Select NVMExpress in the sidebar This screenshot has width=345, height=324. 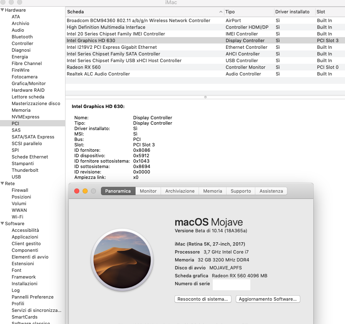(x=25, y=117)
